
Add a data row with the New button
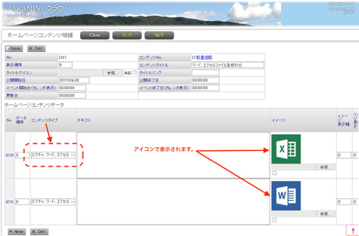point(17,232)
